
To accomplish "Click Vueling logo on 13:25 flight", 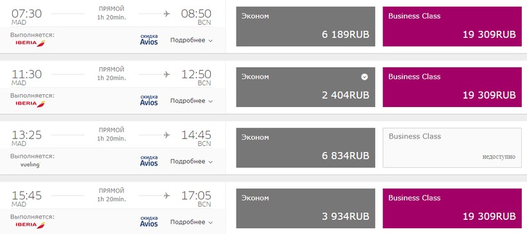I will coord(30,165).
